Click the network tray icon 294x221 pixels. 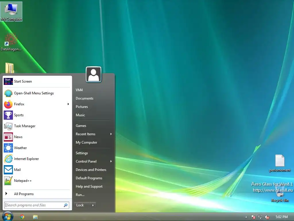coord(260,217)
